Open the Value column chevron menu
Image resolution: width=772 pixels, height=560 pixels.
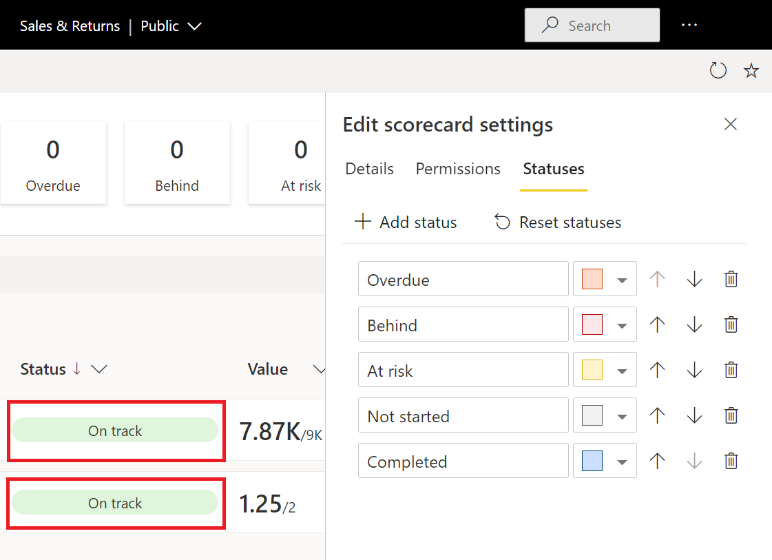pos(319,369)
